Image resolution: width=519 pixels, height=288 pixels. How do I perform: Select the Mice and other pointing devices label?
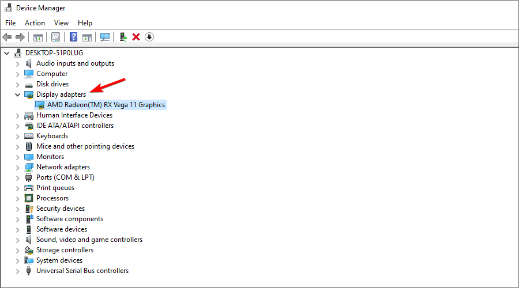[x=85, y=146]
